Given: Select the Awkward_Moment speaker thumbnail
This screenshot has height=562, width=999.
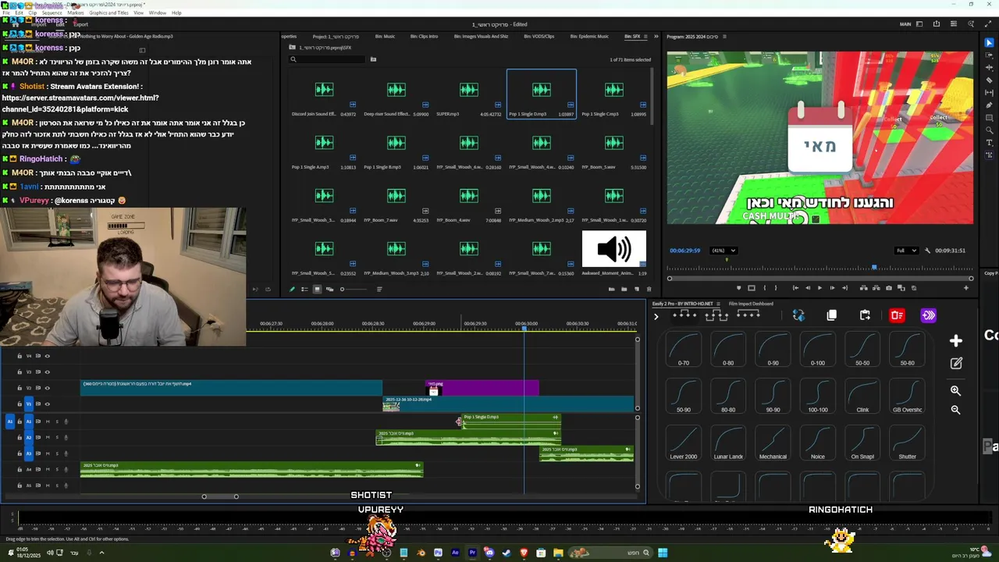Looking at the screenshot, I should coord(614,249).
